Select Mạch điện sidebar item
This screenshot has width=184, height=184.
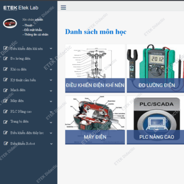point(18,90)
